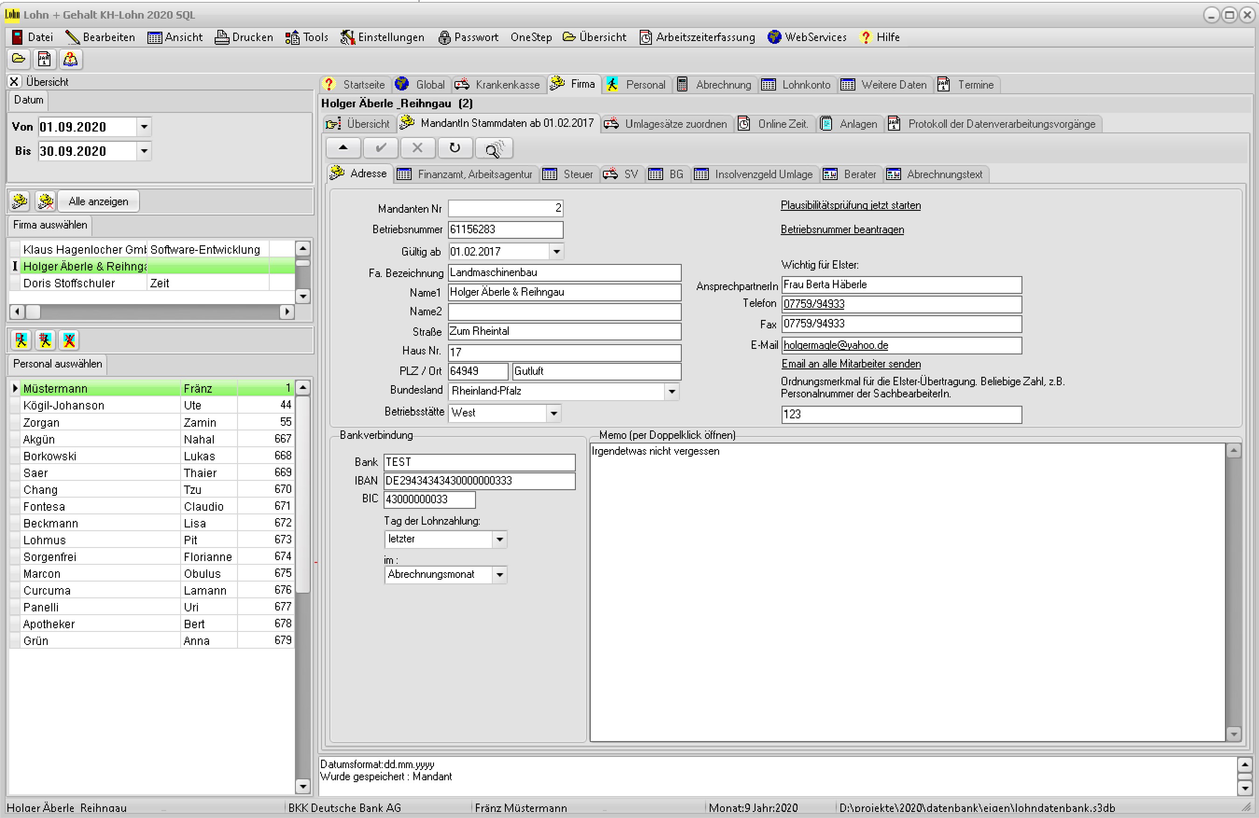Click the warning triangle toolbar icon
The height and width of the screenshot is (818, 1259).
[x=70, y=59]
